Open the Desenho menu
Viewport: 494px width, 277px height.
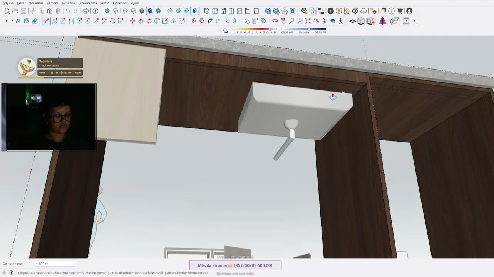click(69, 3)
